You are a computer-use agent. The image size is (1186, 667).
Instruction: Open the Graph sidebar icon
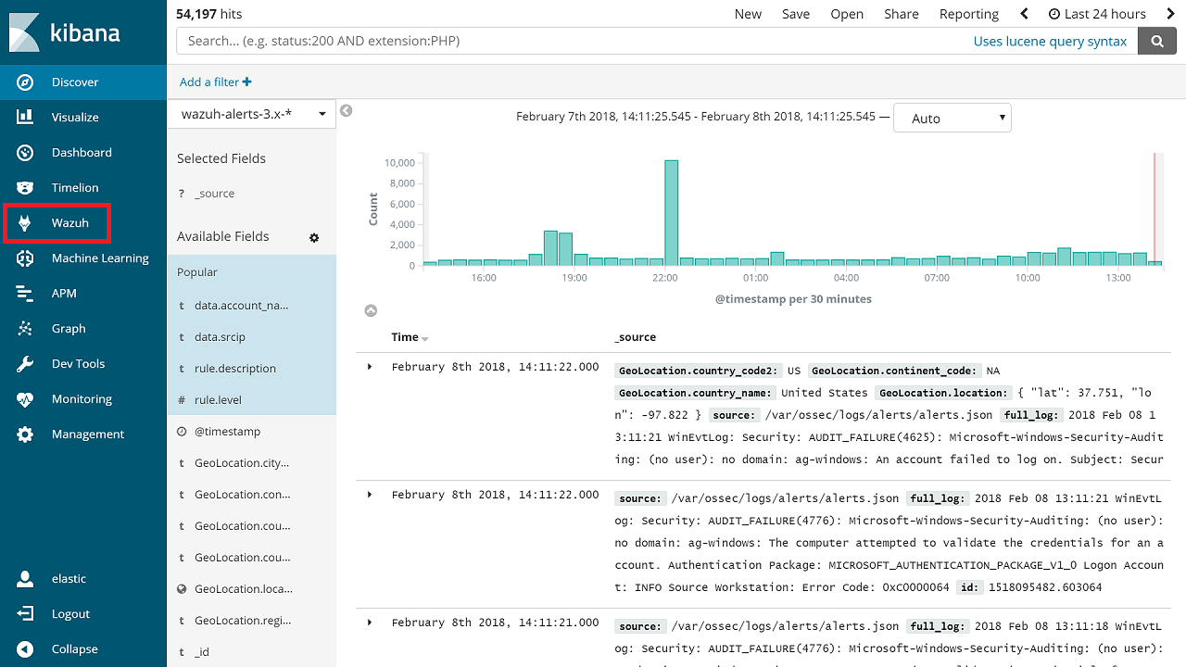[x=25, y=329]
